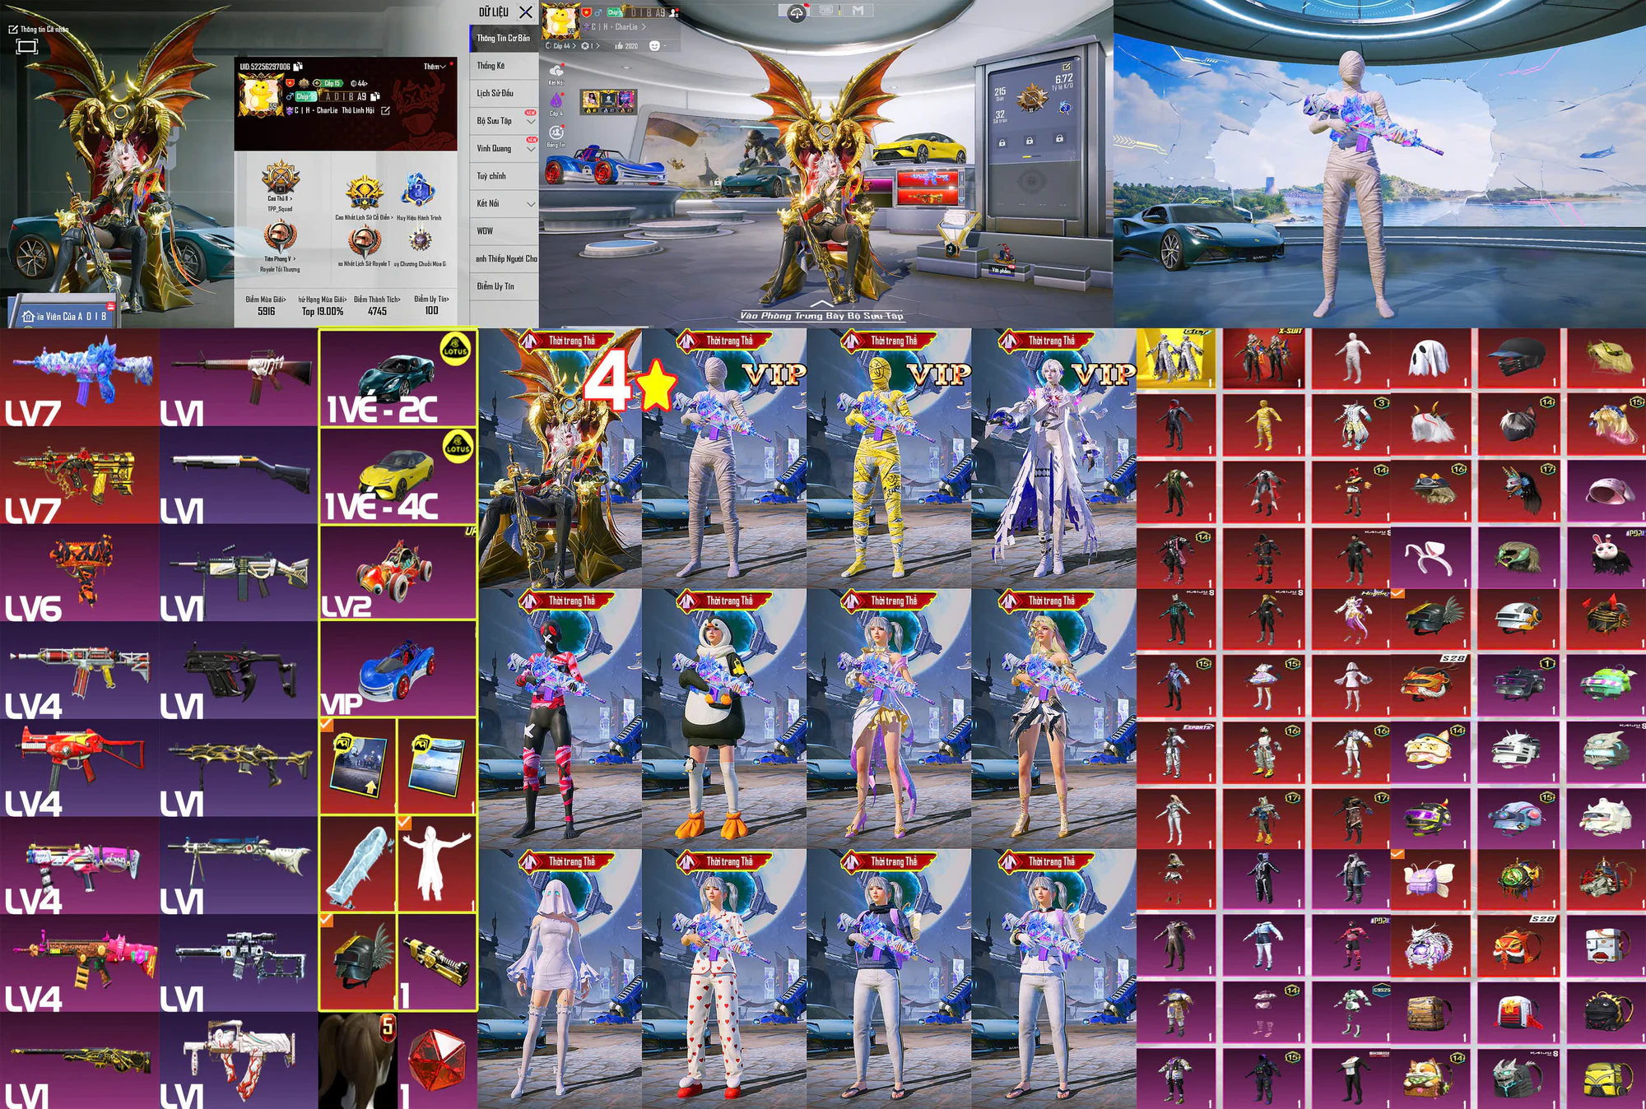
Task: Select the teal Lotus 1VÉ - 2C car tile
Action: pos(398,378)
